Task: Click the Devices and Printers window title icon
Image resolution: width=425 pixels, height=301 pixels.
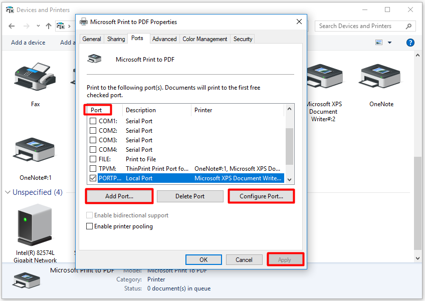Action: (x=10, y=10)
